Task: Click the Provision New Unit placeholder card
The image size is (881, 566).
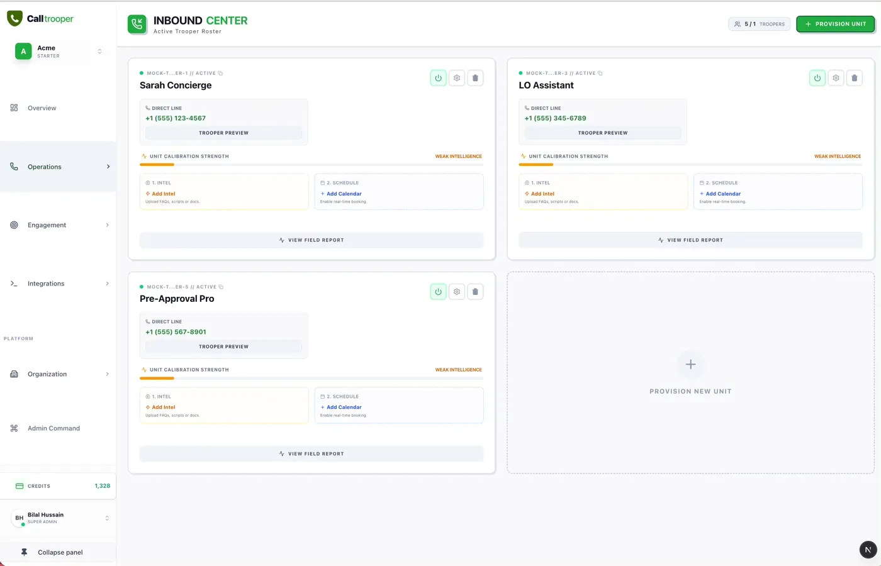Action: [x=690, y=373]
